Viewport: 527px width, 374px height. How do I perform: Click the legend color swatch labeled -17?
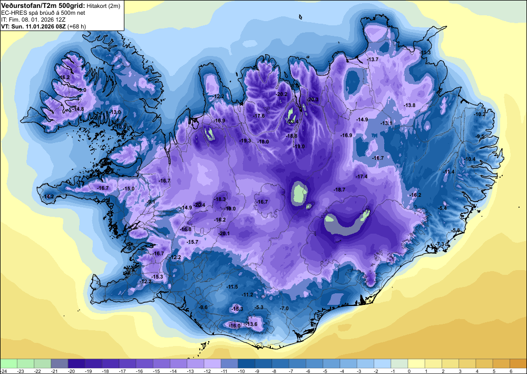click(128, 363)
